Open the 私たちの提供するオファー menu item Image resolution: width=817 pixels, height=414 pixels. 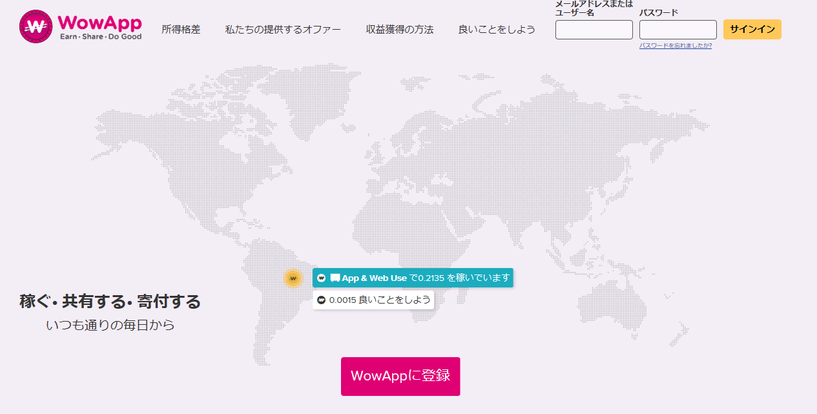(x=283, y=30)
